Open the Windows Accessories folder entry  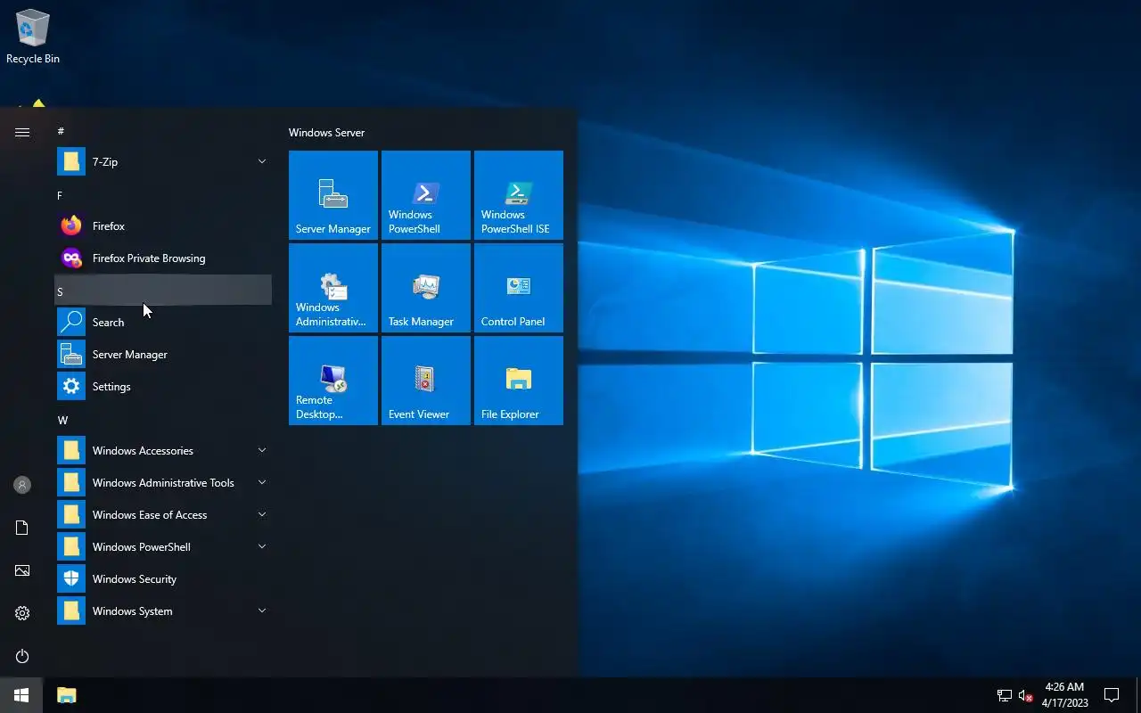click(x=163, y=451)
